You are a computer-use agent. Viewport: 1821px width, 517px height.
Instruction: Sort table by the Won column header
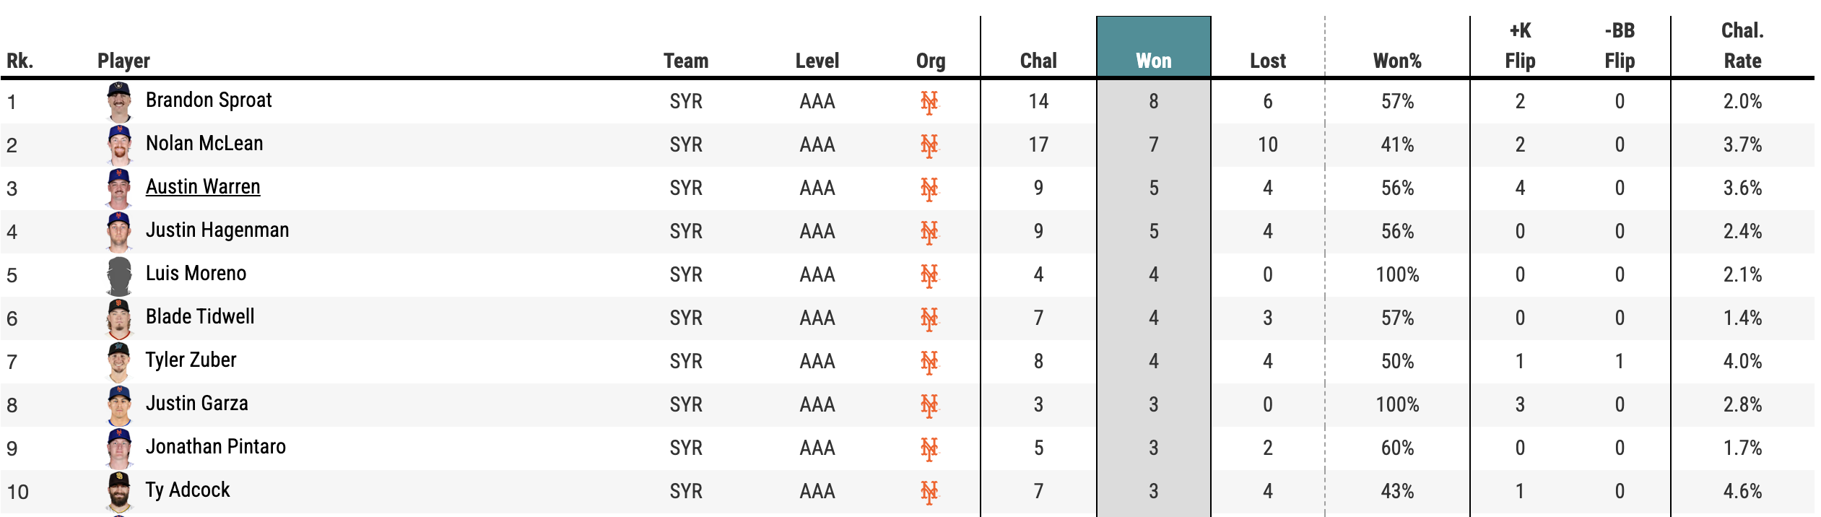click(x=1153, y=61)
